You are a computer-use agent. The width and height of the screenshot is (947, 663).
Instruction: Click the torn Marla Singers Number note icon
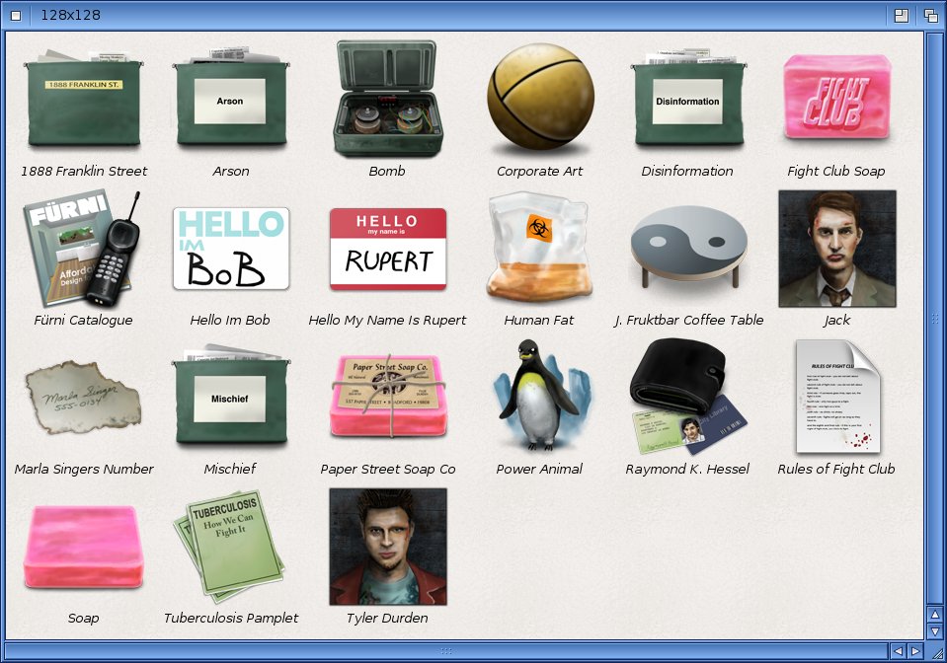pos(83,397)
